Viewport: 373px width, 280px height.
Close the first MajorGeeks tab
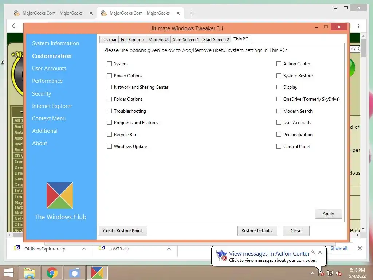coord(91,13)
